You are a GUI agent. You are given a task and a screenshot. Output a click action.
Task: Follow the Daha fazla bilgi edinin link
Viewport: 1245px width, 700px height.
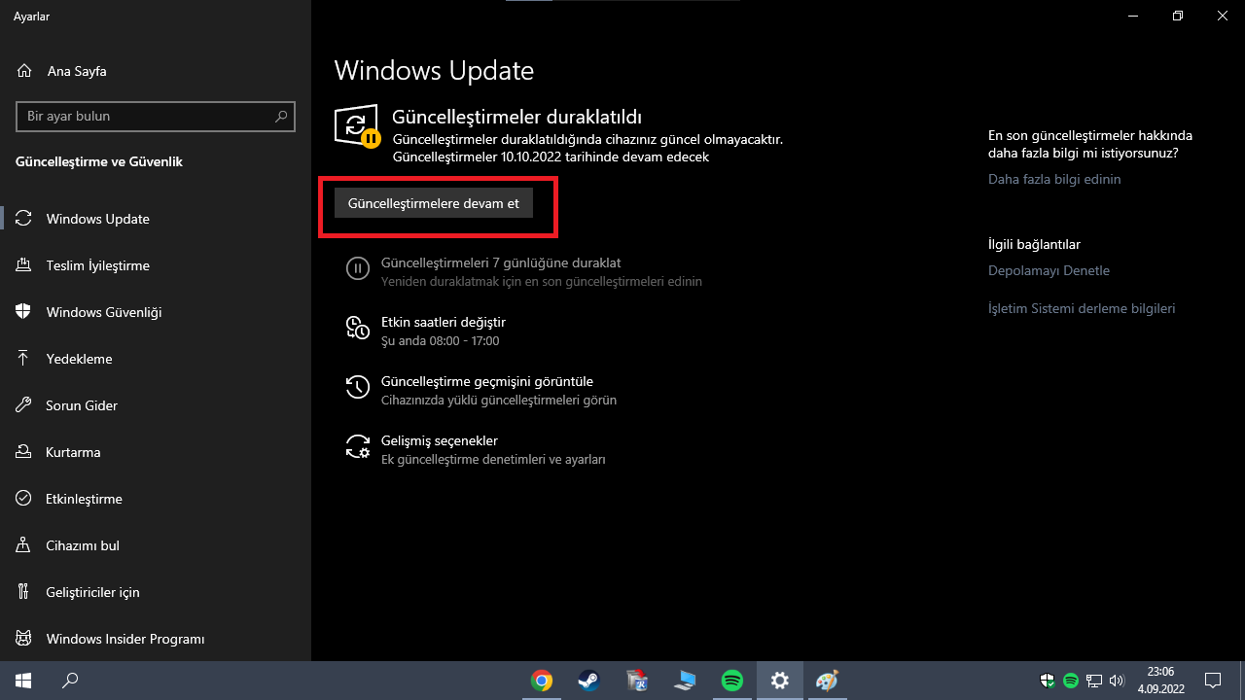point(1054,179)
